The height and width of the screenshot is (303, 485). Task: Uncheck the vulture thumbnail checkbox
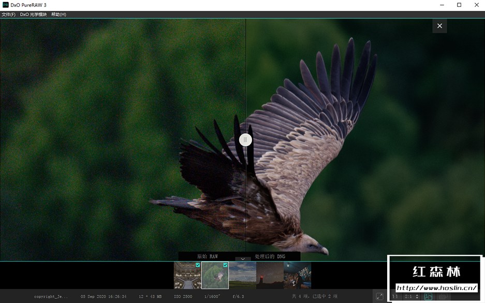[x=225, y=265]
